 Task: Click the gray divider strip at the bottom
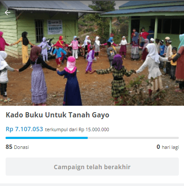92,185
